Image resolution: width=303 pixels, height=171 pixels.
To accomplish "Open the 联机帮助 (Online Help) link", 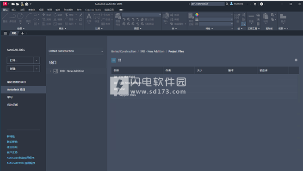I will pos(12,142).
